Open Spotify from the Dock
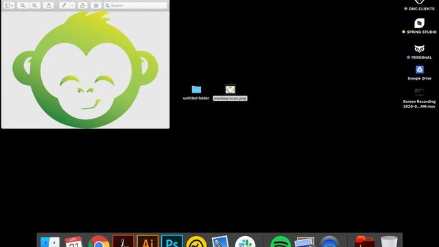 tap(281, 242)
